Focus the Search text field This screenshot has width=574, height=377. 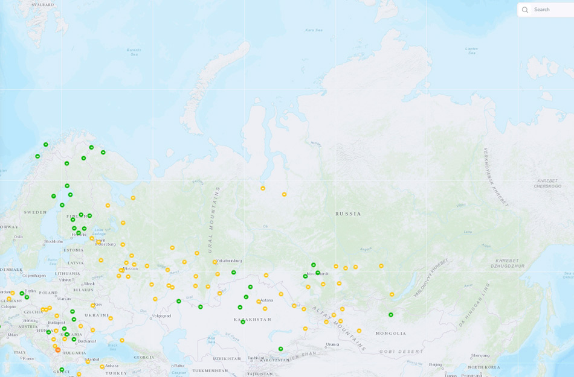(x=550, y=10)
